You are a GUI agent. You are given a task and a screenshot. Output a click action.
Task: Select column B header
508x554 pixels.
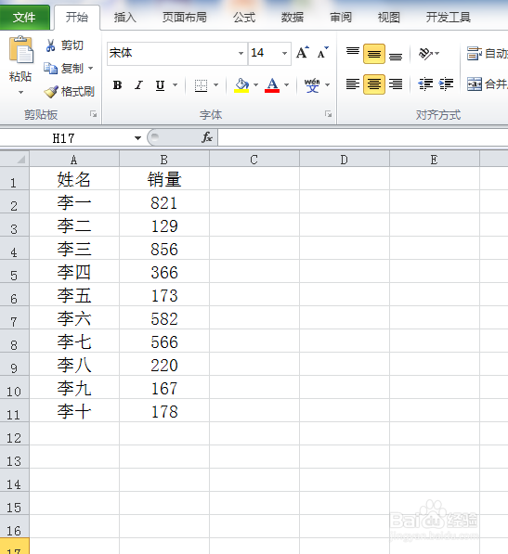coord(164,160)
